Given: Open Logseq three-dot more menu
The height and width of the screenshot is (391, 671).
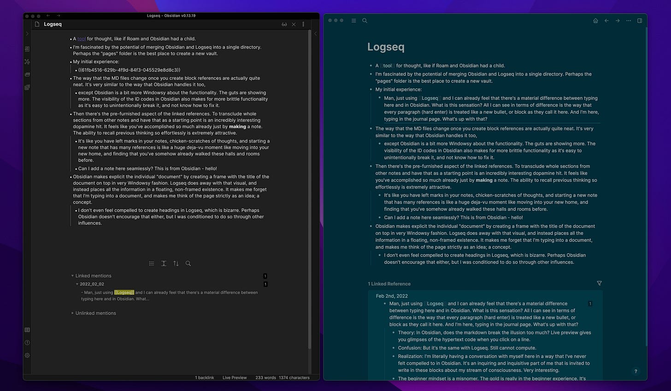Looking at the screenshot, I should [629, 21].
